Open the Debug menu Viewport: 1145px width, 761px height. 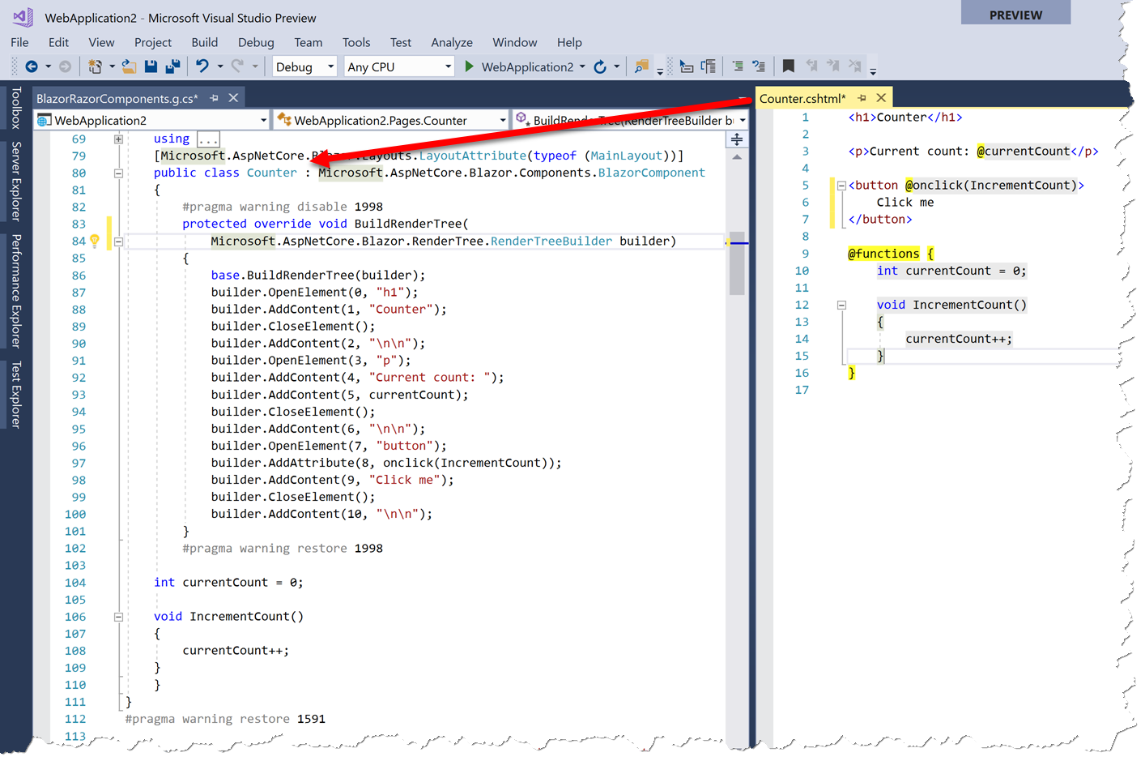click(256, 42)
